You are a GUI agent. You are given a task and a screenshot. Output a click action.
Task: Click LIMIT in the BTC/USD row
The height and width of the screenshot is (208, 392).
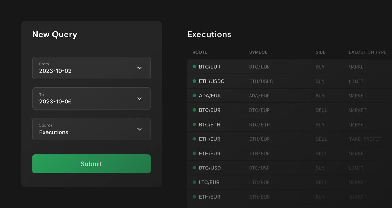click(x=356, y=168)
